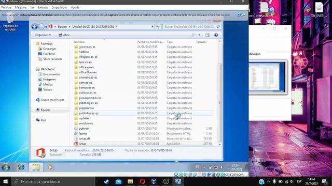Sort by the Nombre column header
Screen dimensions: 332x186
[x=79, y=42]
